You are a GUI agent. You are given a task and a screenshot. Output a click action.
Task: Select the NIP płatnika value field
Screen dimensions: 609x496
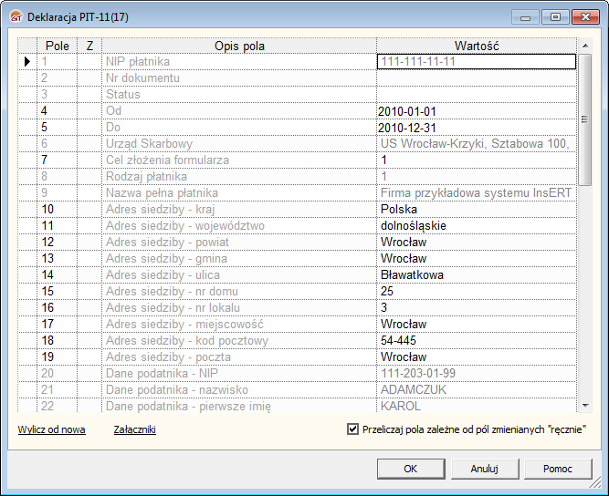476,62
